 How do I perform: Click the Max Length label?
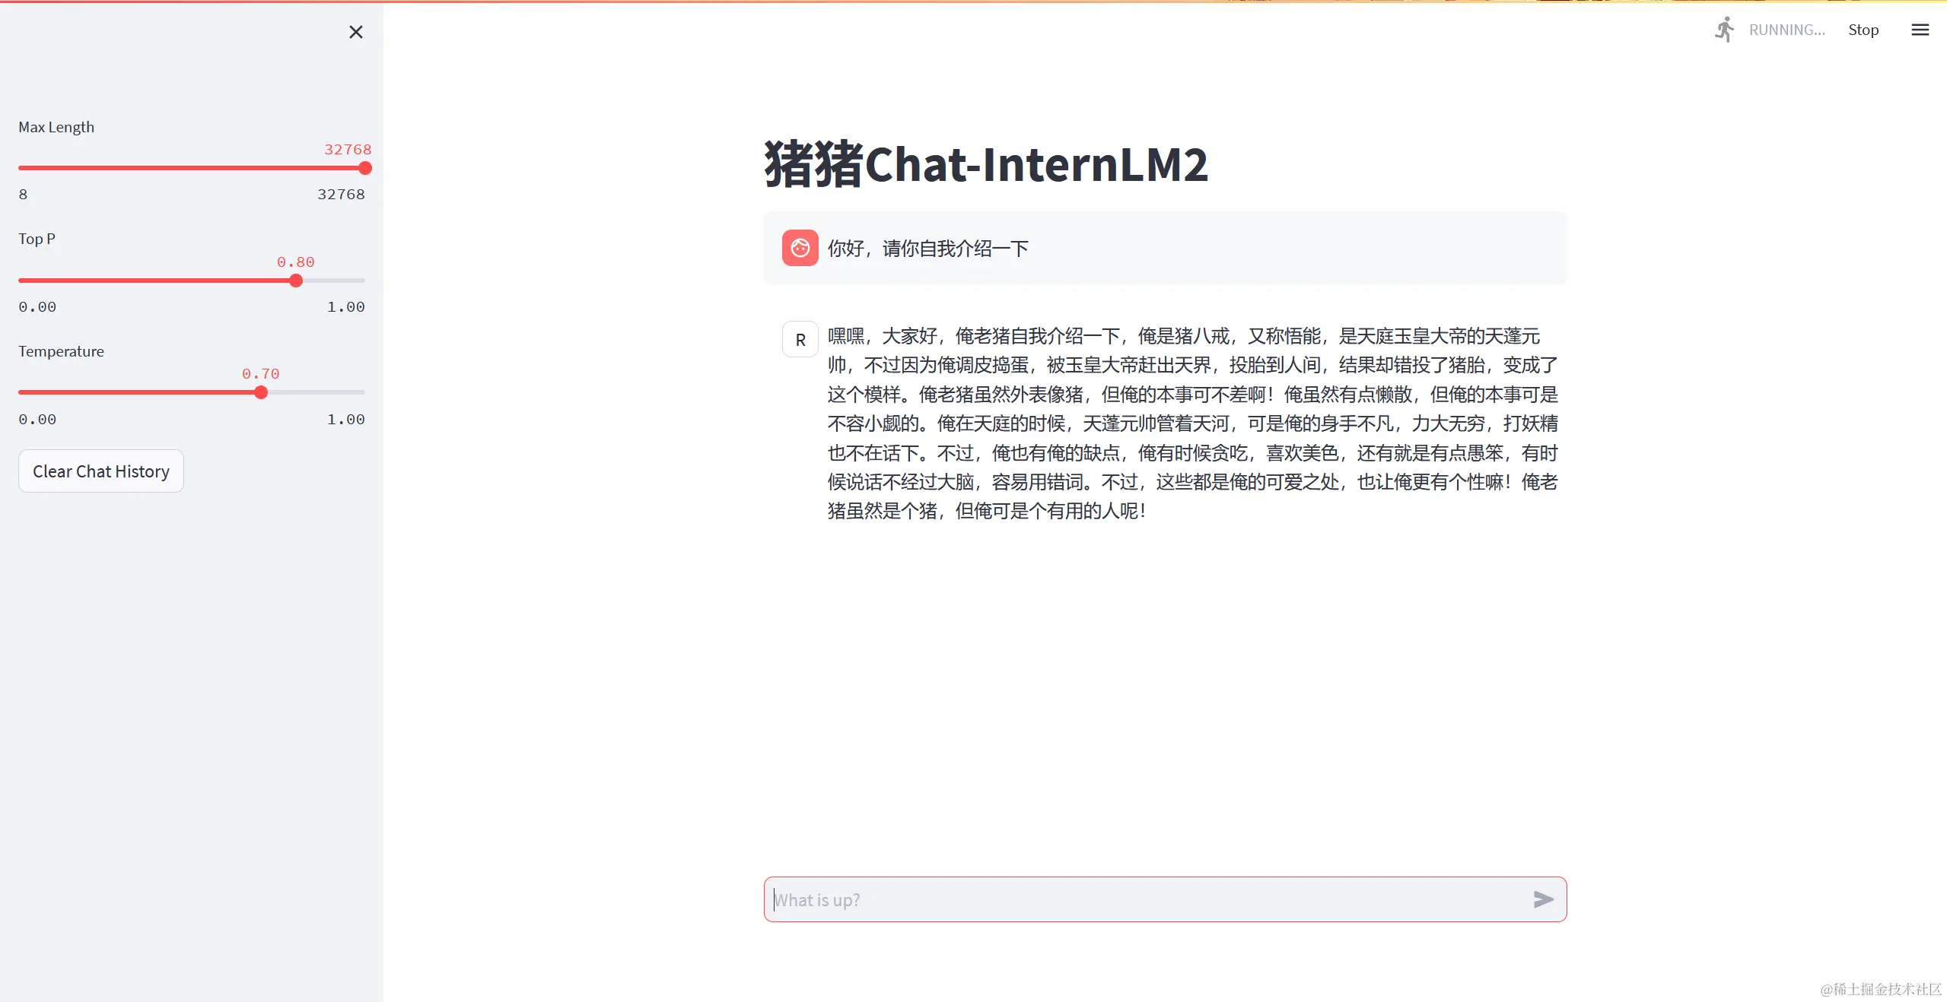[56, 127]
